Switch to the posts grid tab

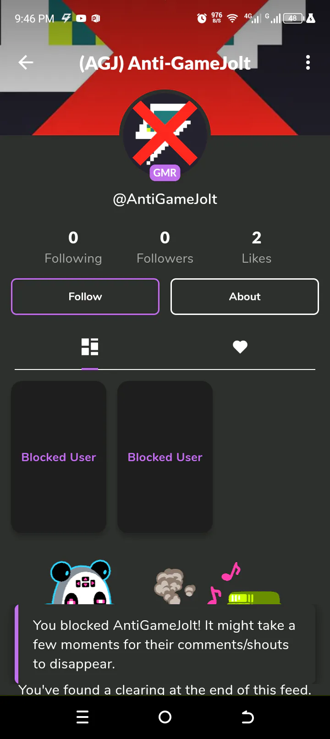pyautogui.click(x=90, y=347)
